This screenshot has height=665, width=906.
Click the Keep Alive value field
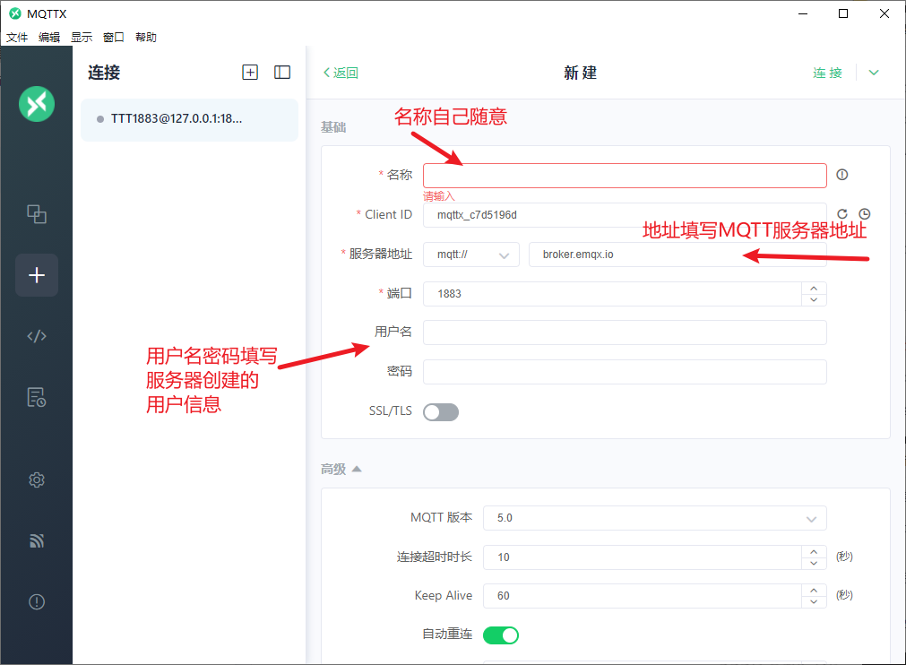(643, 596)
